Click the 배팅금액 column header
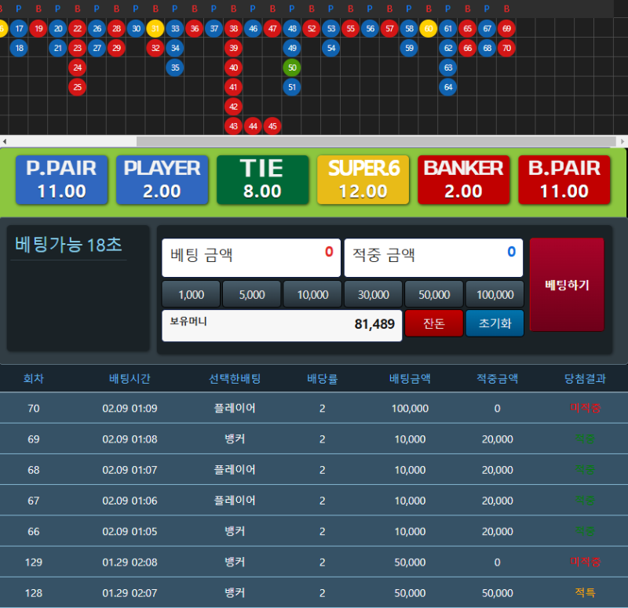This screenshot has width=628, height=608. pyautogui.click(x=410, y=378)
